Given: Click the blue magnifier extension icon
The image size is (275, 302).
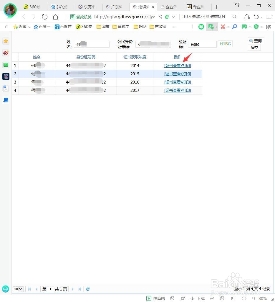Looking at the screenshot, I should coord(234,27).
